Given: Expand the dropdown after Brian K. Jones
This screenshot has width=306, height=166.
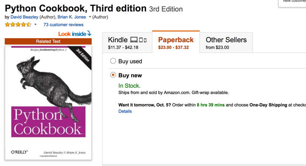Looking at the screenshot, I should point(90,17).
